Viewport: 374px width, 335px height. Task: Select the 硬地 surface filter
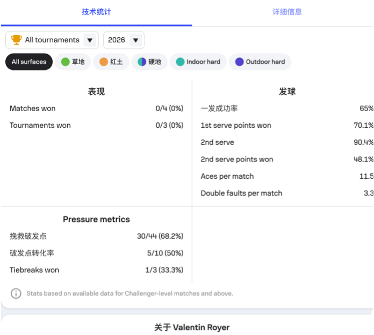149,62
